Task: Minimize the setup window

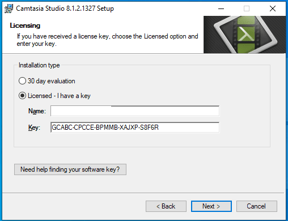Action: 221,8
